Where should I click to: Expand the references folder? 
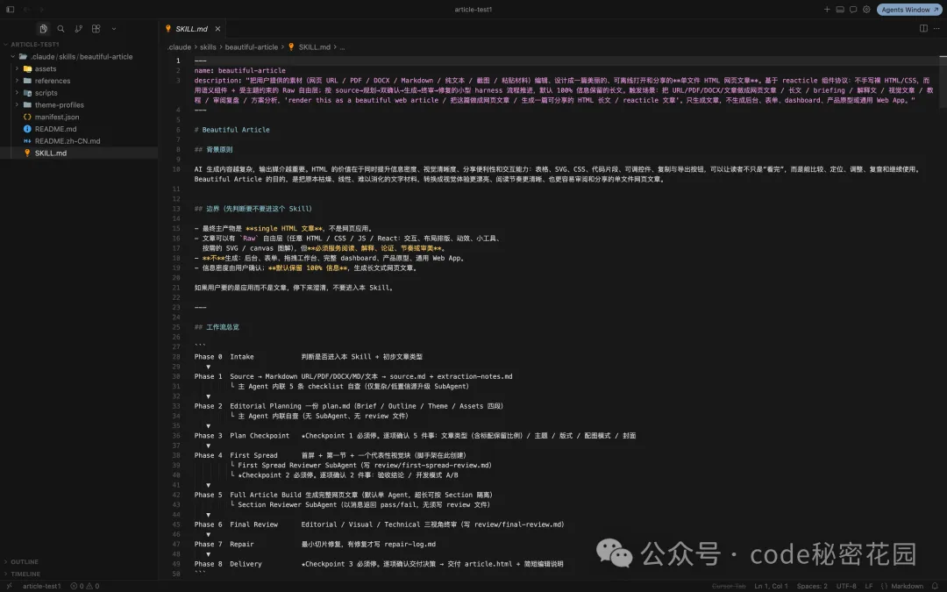(17, 81)
